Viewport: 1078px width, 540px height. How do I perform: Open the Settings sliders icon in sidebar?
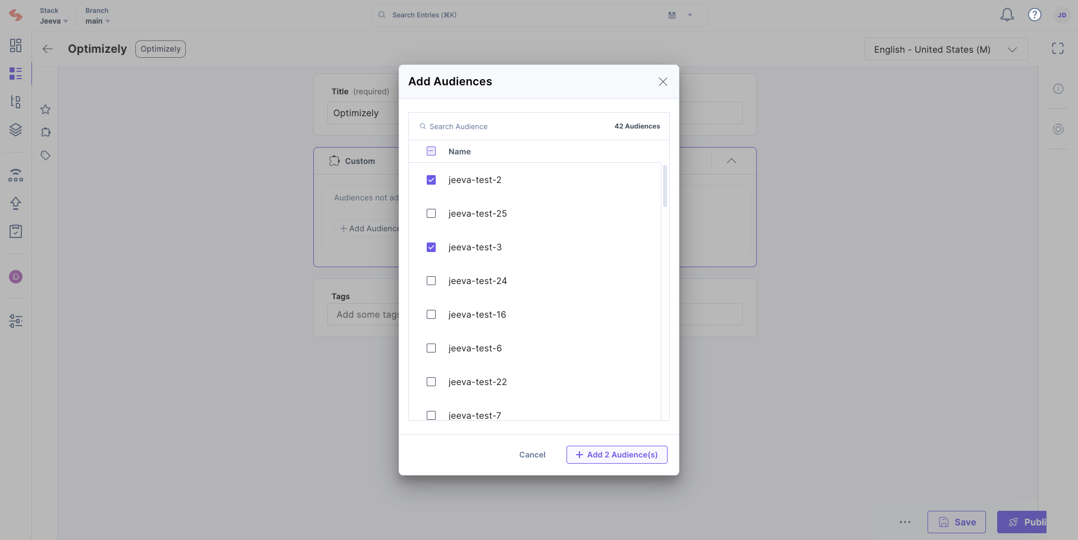tap(16, 321)
